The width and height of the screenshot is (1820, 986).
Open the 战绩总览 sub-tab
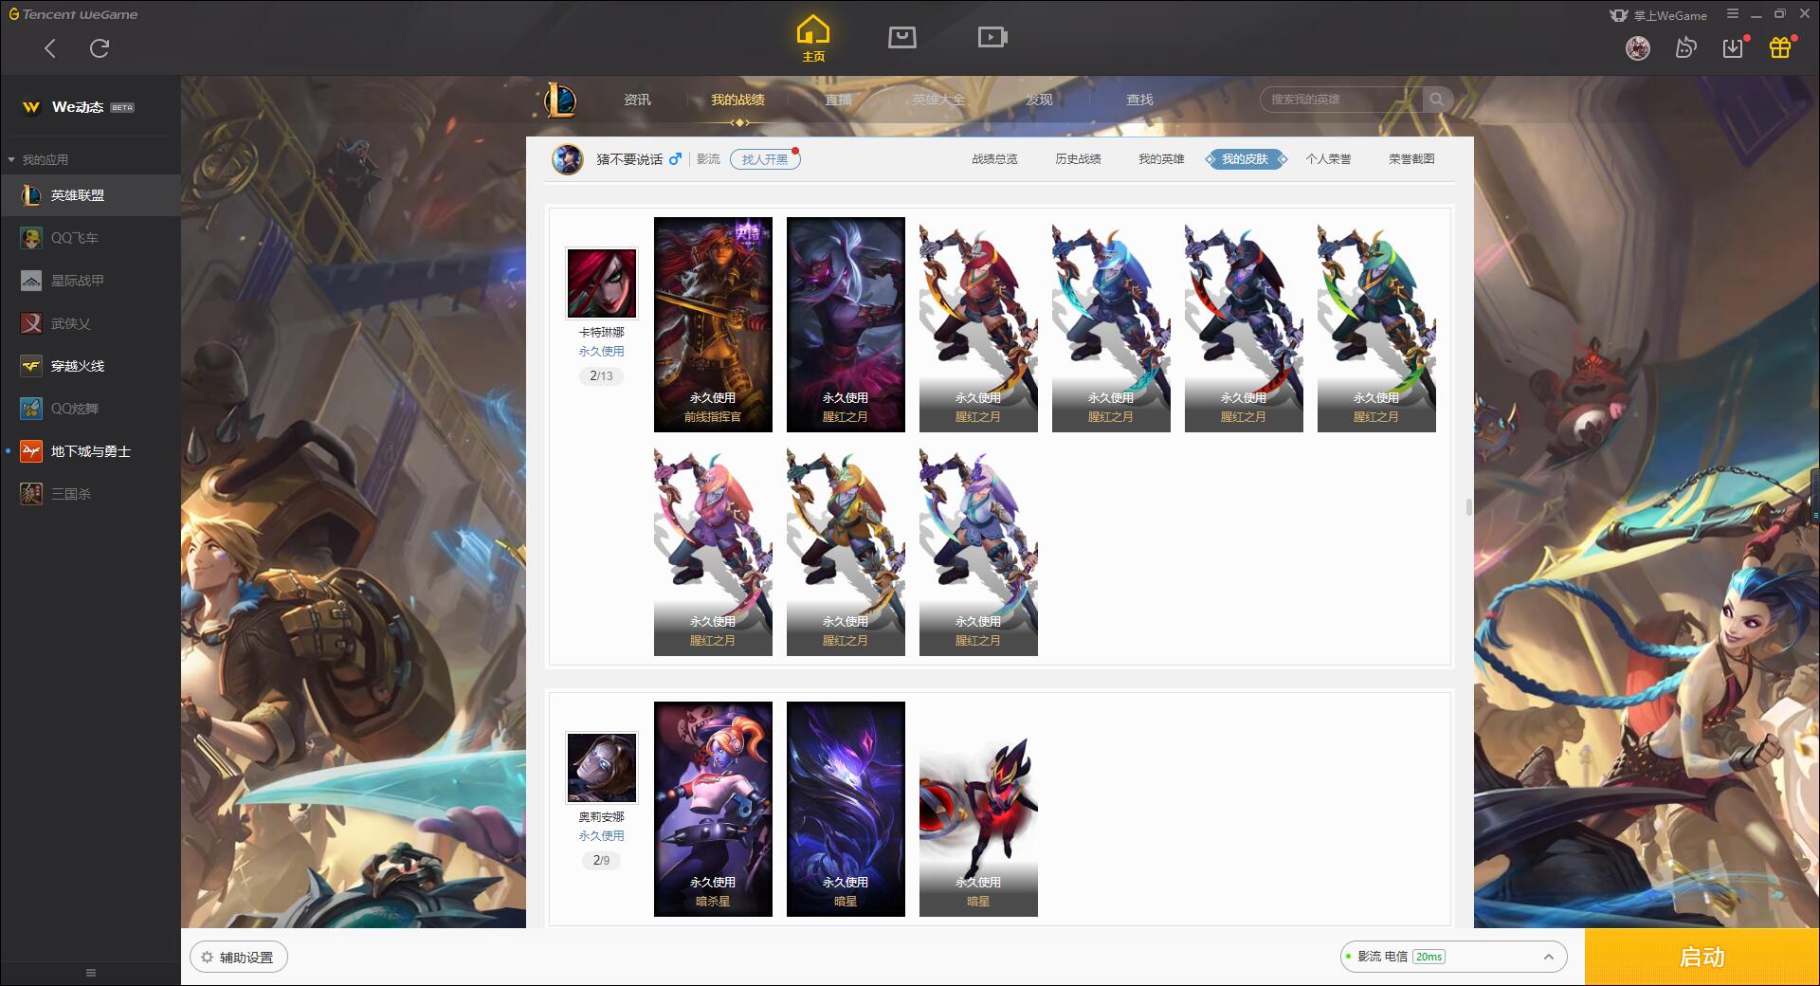994,159
